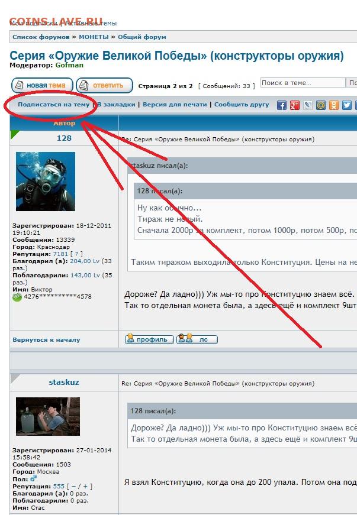Open 'Активные темы' link at top

91,23
